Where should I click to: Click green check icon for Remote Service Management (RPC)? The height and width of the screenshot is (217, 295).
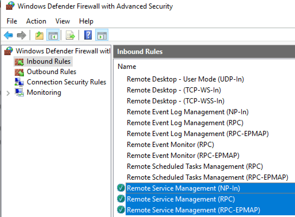121,199
